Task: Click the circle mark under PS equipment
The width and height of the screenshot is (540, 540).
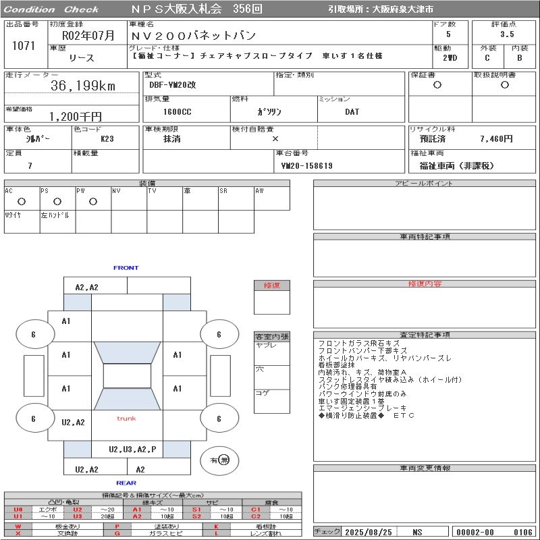Action: click(x=57, y=201)
